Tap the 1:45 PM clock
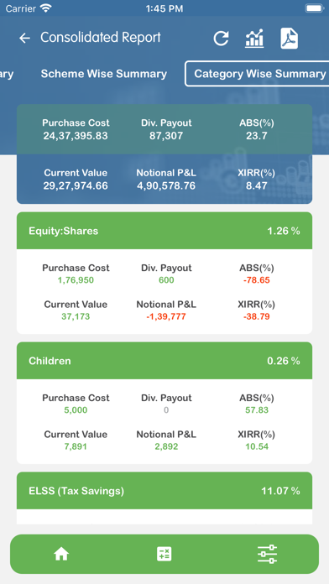The height and width of the screenshot is (584, 329). (x=164, y=8)
